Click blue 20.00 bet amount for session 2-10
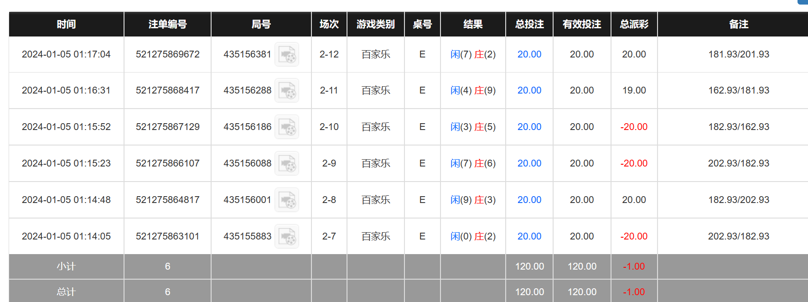Viewport: 808px width, 302px height. [529, 127]
